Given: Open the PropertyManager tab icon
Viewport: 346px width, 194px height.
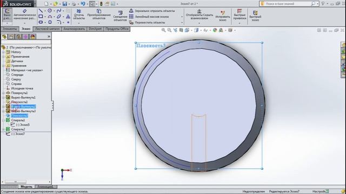Looking at the screenshot, I should coord(11,37).
